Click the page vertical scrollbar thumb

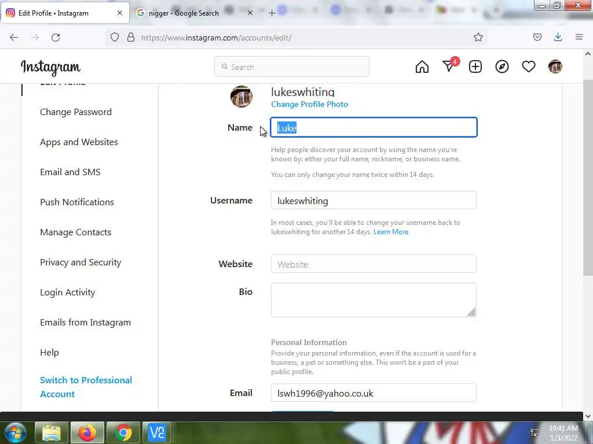588,177
